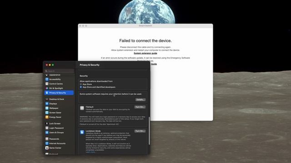Turn on Lockdown Mode

point(140,131)
